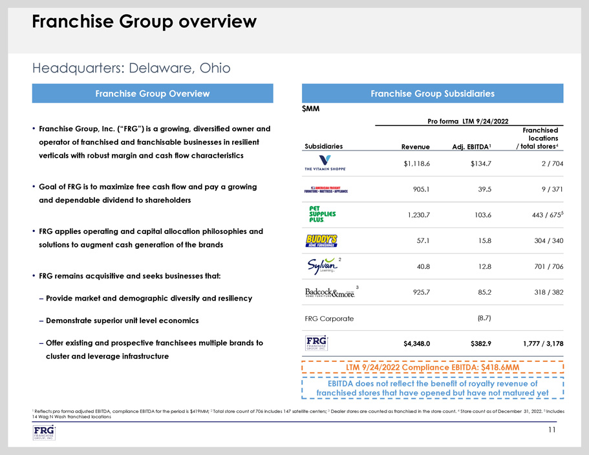This screenshot has width=589, height=455.
Task: Click the slide title Franchise Group overview
Action: 144,22
